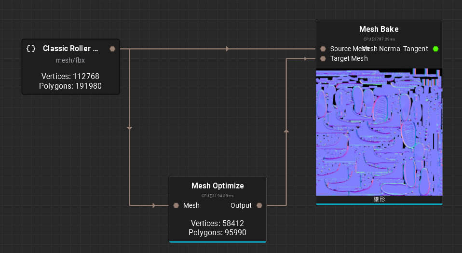462x253 pixels.
Task: Click the Vertices: 58412 value
Action: [x=217, y=223]
